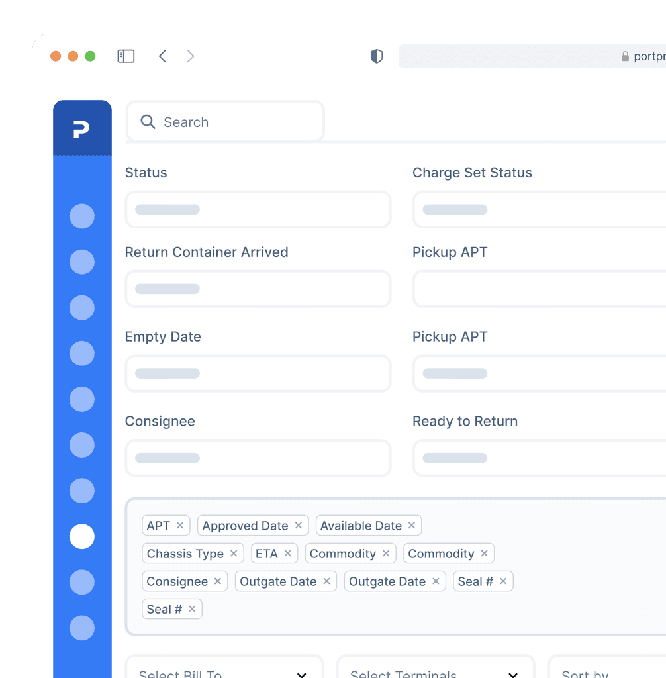Remove the ETA filter
The height and width of the screenshot is (678, 666).
[288, 553]
